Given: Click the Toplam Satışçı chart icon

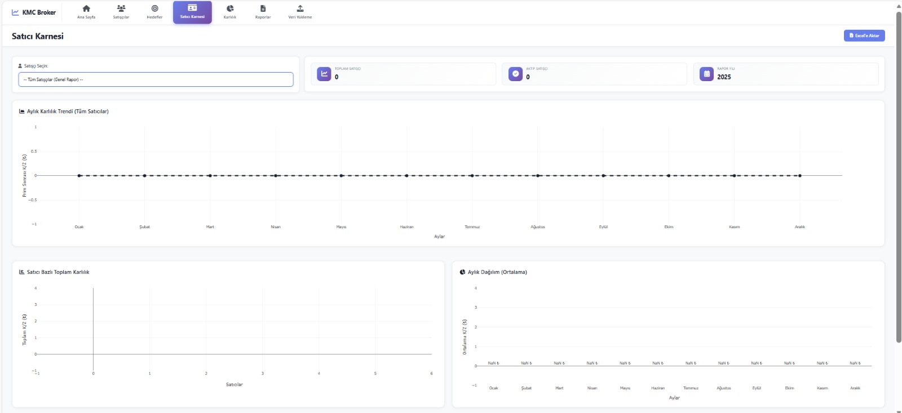Looking at the screenshot, I should point(324,74).
